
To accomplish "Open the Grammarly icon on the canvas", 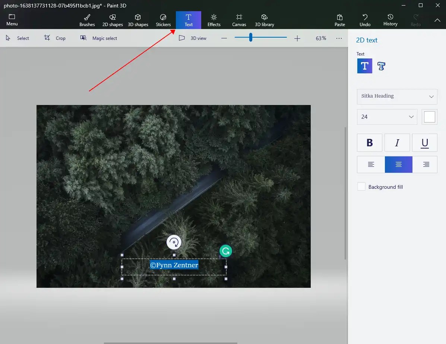I will [x=225, y=251].
